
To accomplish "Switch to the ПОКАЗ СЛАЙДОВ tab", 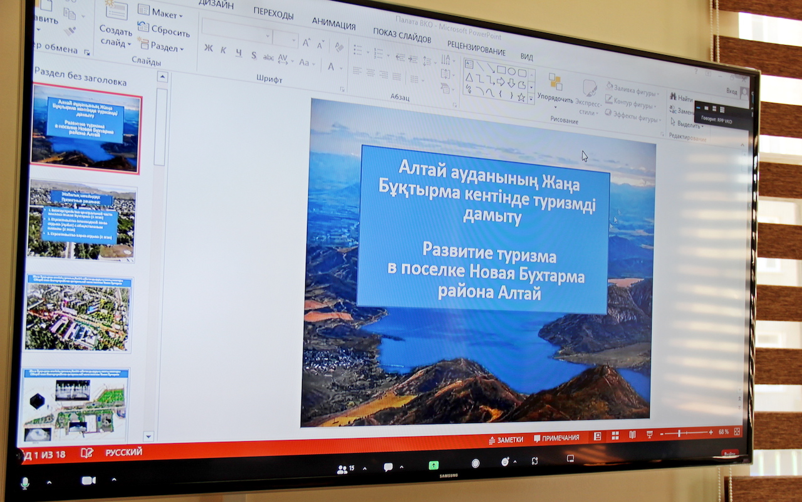I will 402,35.
